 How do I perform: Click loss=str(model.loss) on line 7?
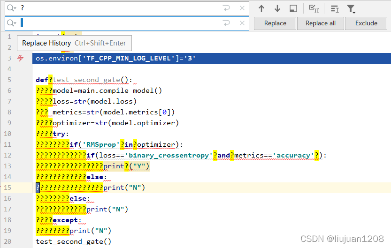tap(94, 101)
